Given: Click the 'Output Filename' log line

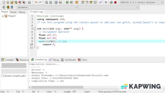Looking at the screenshot, I should click(x=69, y=75).
